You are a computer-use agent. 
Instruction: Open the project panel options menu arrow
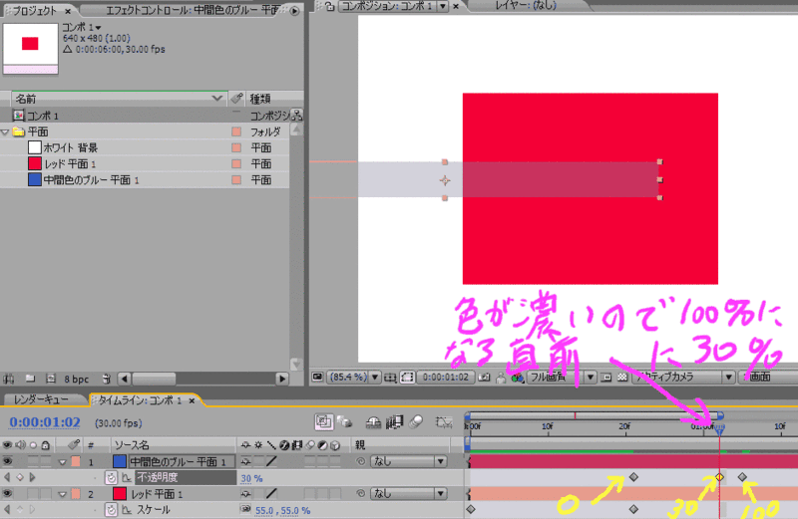click(x=295, y=10)
